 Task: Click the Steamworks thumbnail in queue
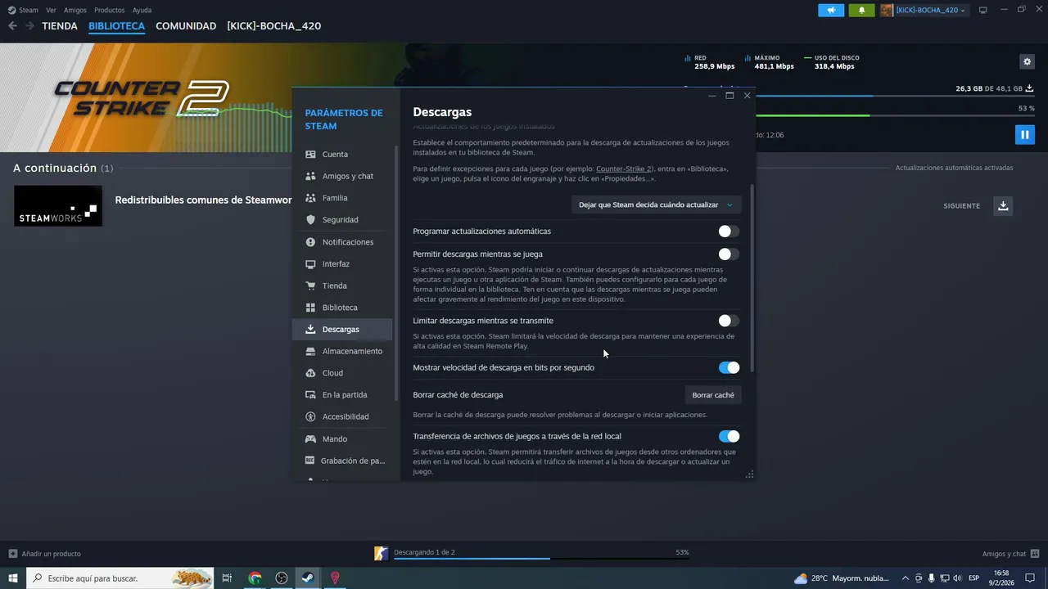click(58, 206)
